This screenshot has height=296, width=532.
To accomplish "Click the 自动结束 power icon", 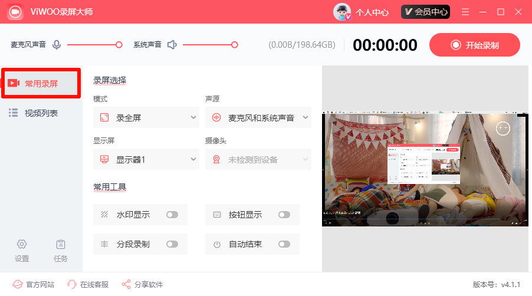I will (217, 244).
